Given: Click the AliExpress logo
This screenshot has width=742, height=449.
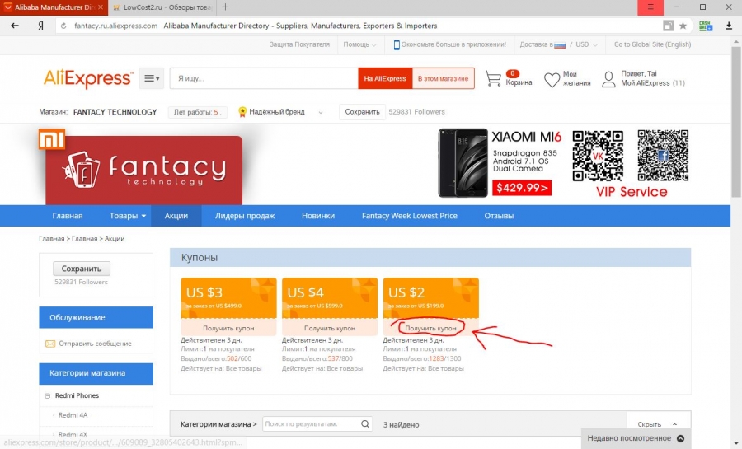Looking at the screenshot, I should pos(88,78).
